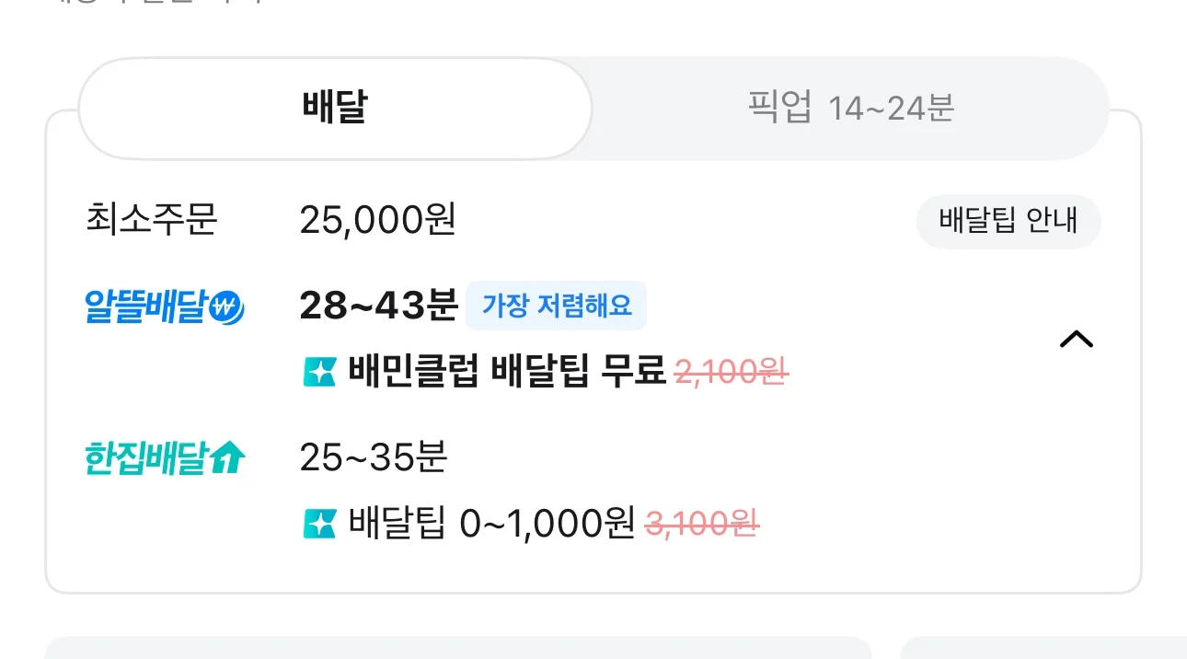Image resolution: width=1187 pixels, height=659 pixels.
Task: Click the 알뜰배달 logo
Action: [164, 307]
